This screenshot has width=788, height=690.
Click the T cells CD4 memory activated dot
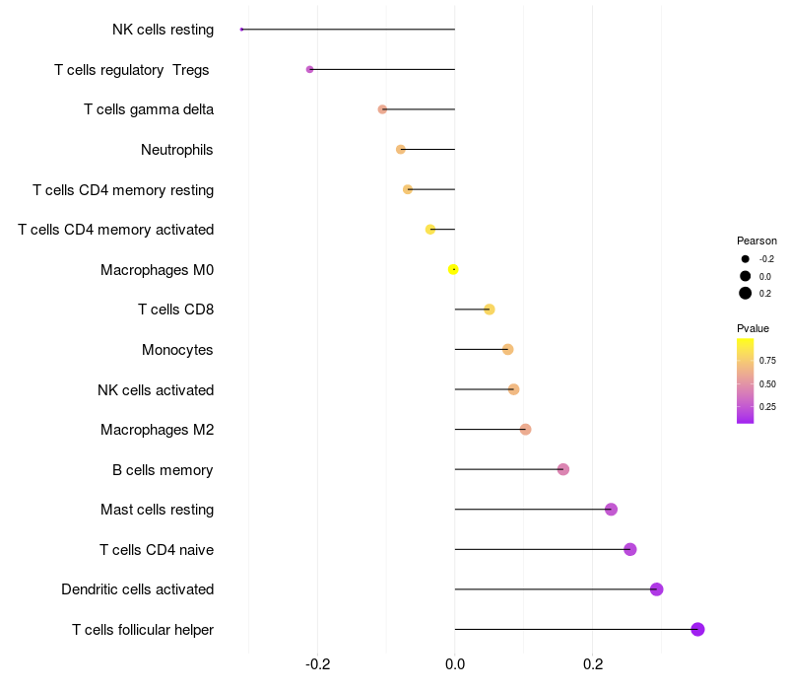430,229
